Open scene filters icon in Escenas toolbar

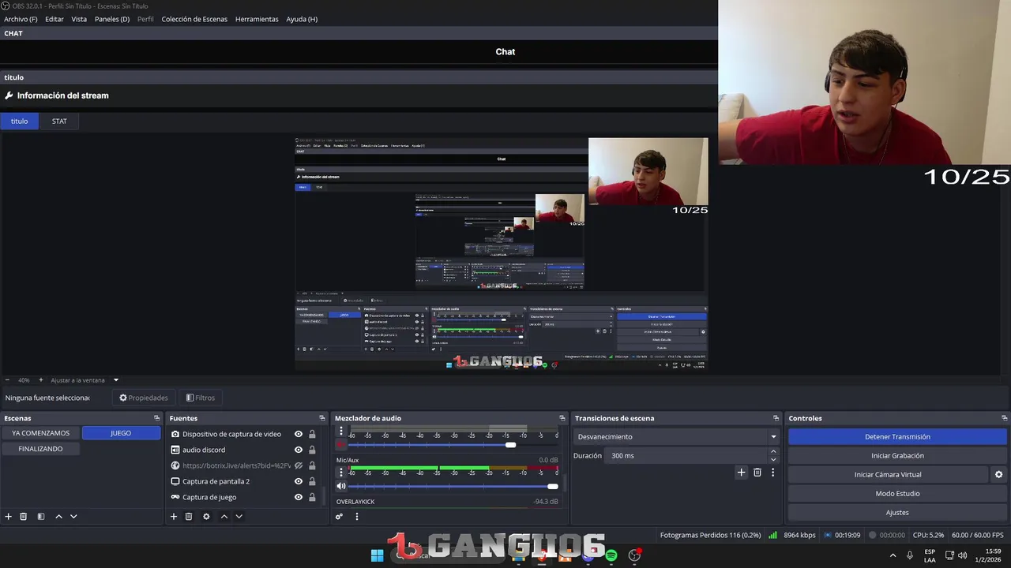[x=41, y=517]
